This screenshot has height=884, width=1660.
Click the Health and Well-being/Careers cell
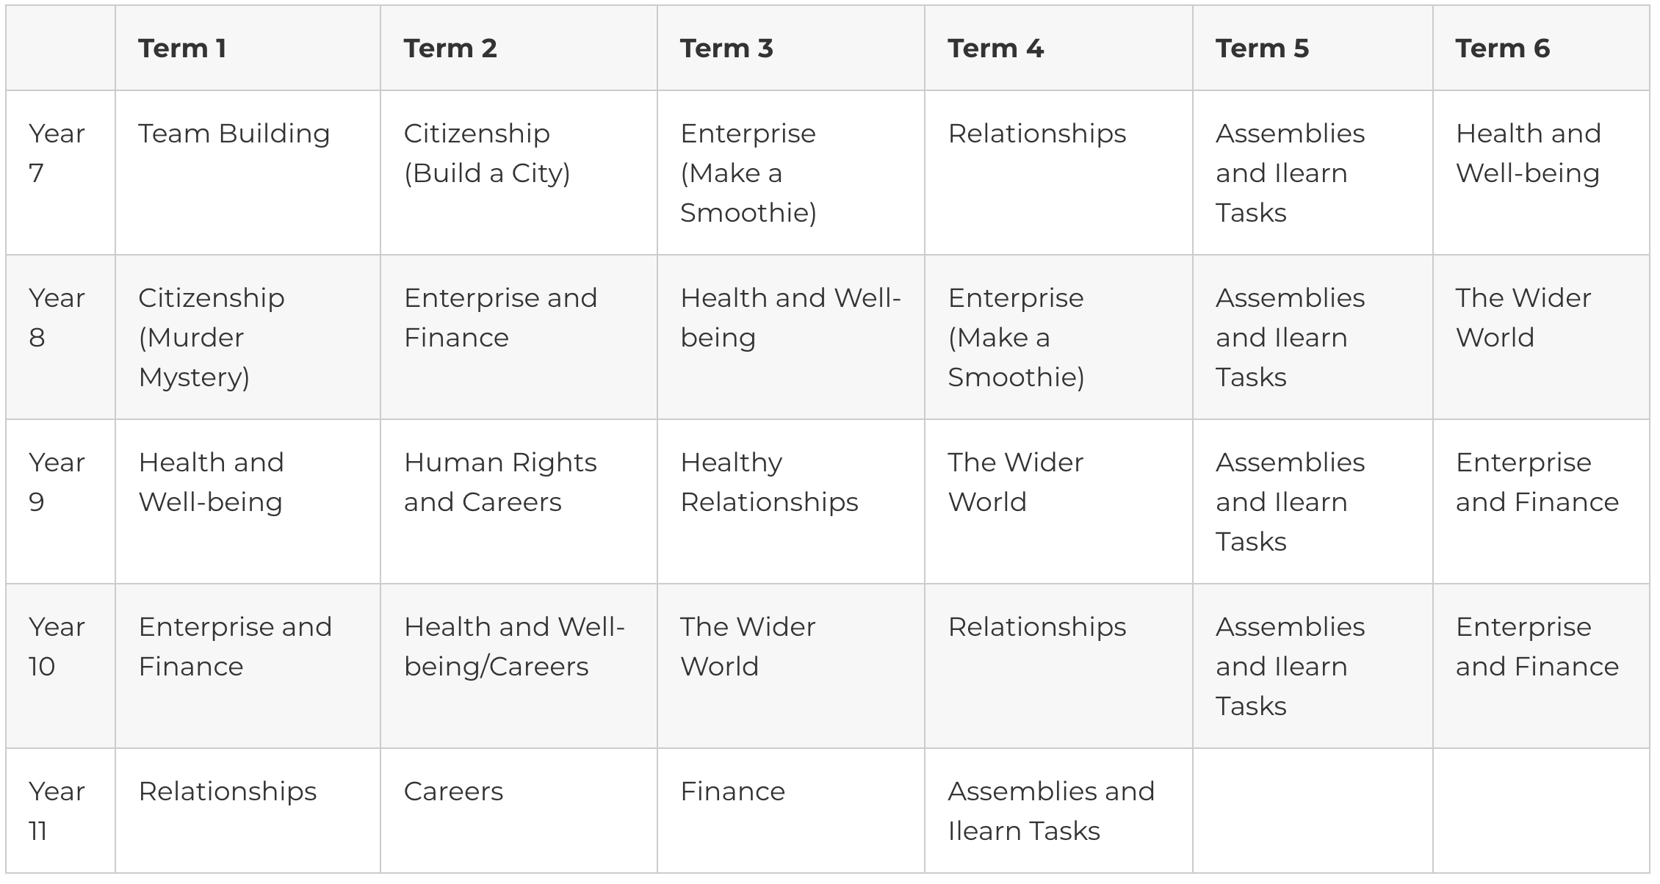[514, 647]
